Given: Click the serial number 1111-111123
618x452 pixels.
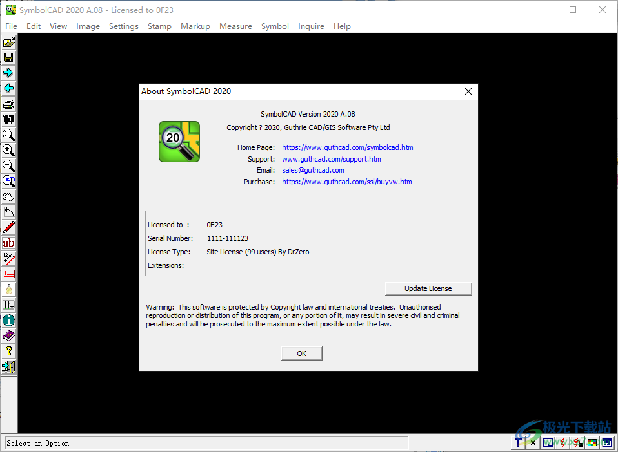Looking at the screenshot, I should (228, 238).
